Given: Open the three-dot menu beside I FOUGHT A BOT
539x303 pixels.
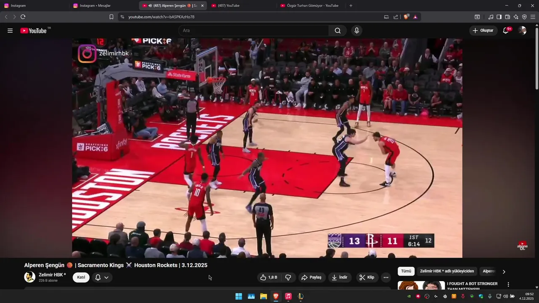Looking at the screenshot, I should pos(508,284).
